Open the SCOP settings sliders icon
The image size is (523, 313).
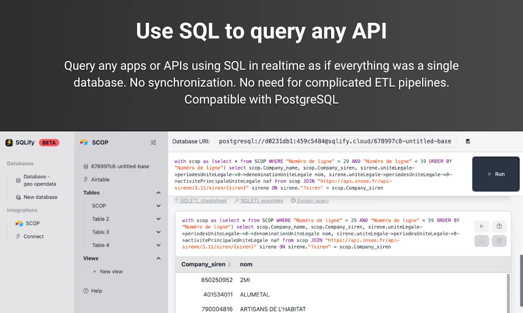[153, 142]
